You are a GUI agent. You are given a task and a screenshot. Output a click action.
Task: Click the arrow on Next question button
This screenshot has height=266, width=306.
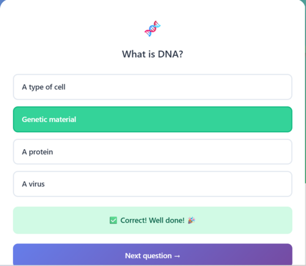point(177,256)
